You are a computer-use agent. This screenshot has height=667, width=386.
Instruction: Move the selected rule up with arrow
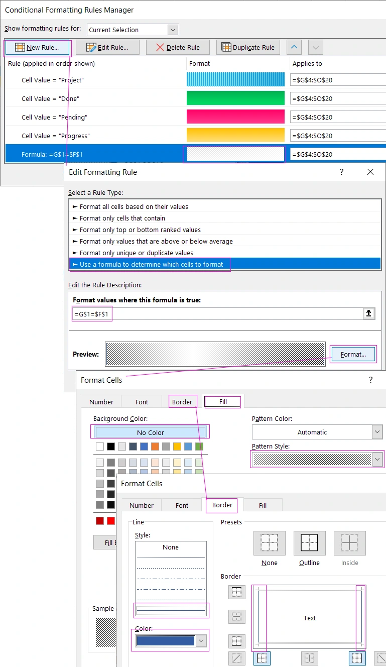click(294, 47)
